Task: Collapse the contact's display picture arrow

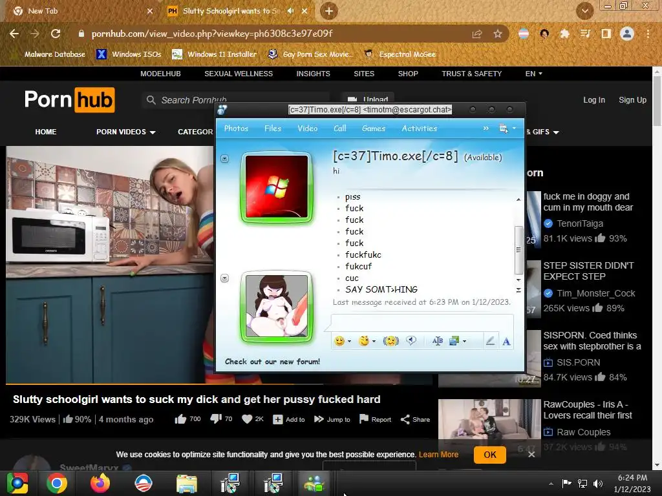Action: coord(224,159)
